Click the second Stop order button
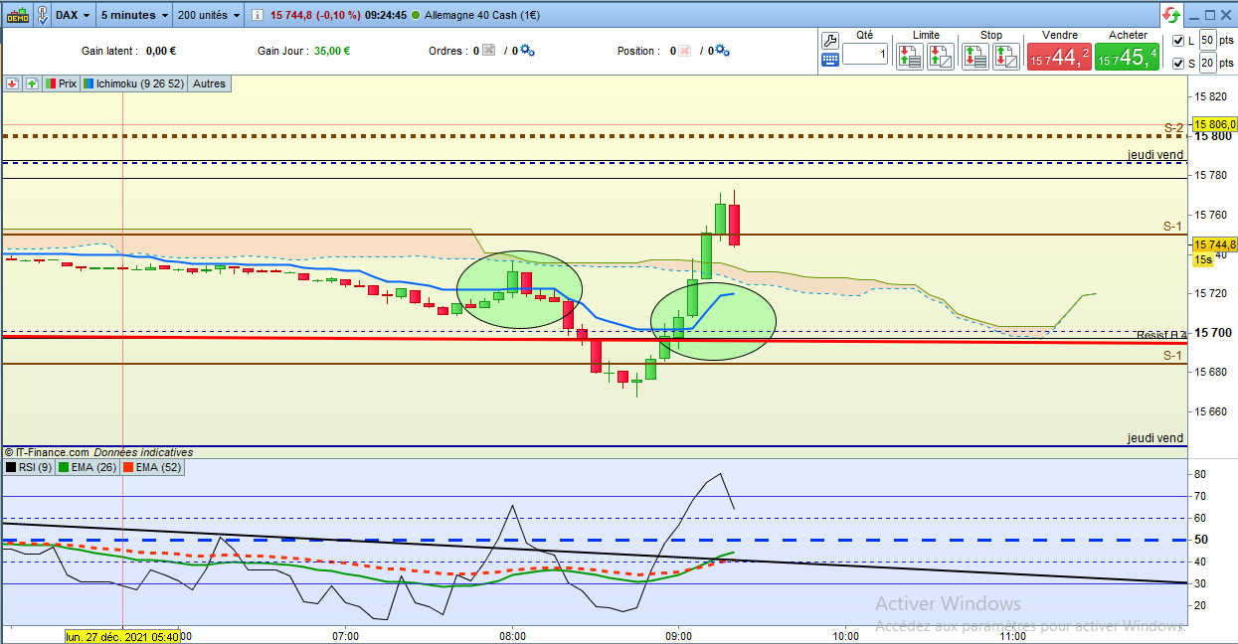Image resolution: width=1238 pixels, height=644 pixels. pyautogui.click(x=1006, y=56)
